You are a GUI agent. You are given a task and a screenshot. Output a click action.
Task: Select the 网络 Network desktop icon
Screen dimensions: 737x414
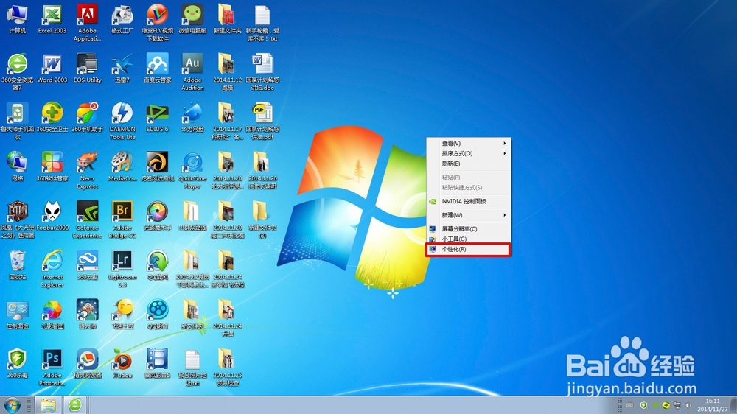[18, 166]
